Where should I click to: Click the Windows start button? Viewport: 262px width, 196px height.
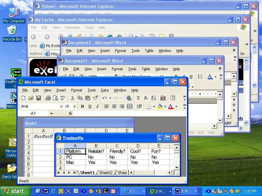coord(15,191)
